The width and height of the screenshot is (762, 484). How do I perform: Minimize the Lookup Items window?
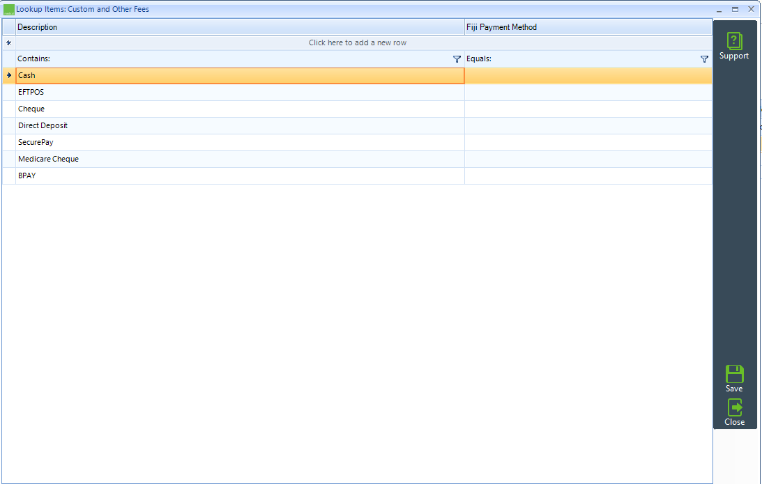tap(719, 9)
